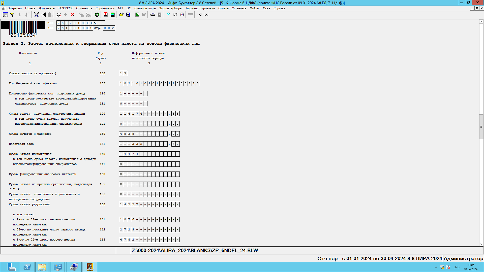Click tax rate field on line 100
Image resolution: width=484 pixels, height=272 pixels.
pos(123,73)
